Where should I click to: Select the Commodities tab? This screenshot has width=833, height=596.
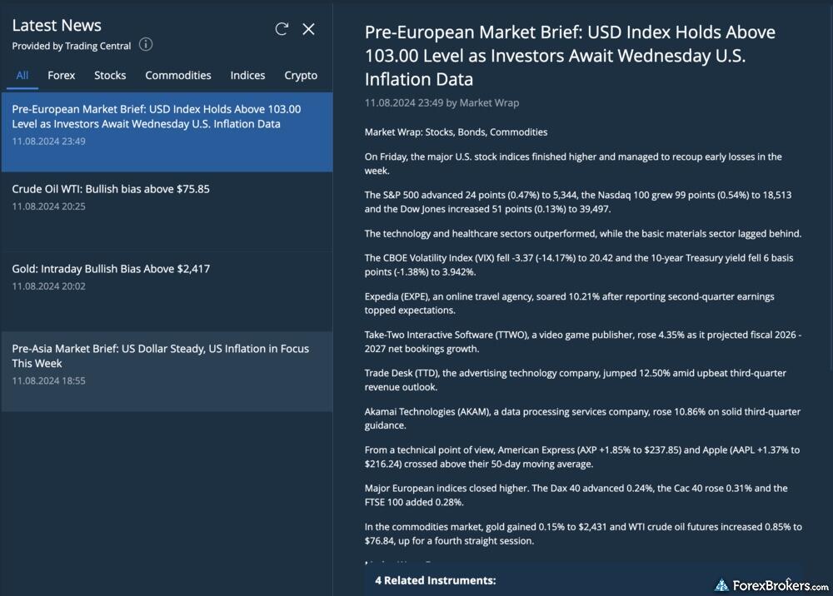pos(178,75)
